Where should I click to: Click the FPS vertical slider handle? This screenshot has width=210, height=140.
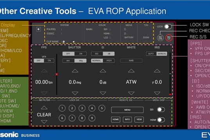(57, 74)
